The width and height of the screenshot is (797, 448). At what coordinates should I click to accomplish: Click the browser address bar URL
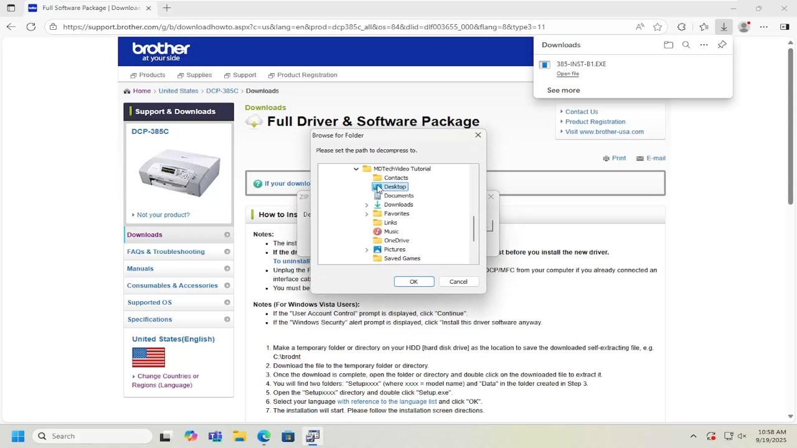click(x=304, y=27)
